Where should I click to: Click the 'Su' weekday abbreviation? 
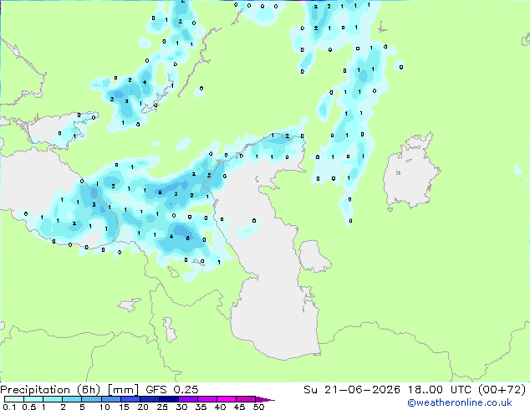pos(310,390)
